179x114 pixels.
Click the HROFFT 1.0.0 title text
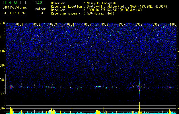click(x=22, y=2)
